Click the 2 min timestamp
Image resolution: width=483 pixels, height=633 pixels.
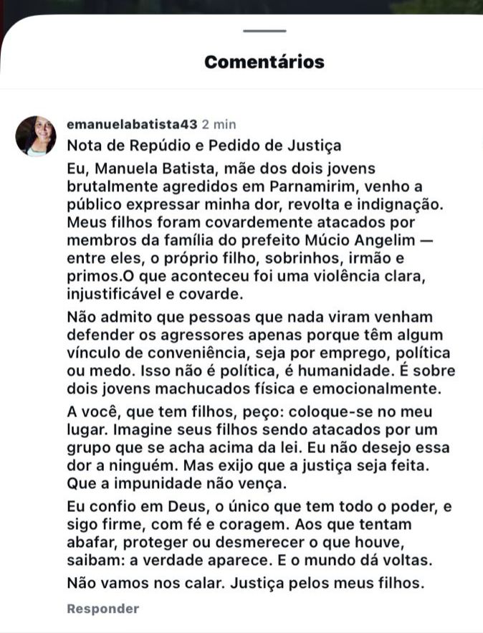tap(219, 124)
